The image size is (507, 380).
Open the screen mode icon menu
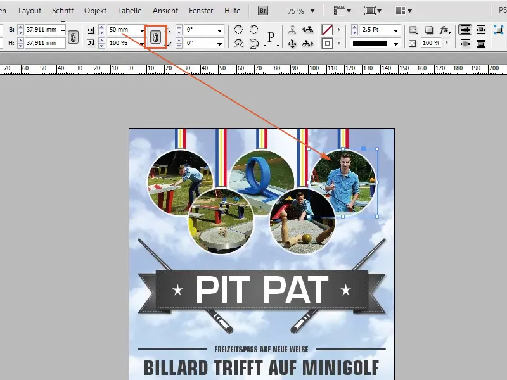point(373,11)
